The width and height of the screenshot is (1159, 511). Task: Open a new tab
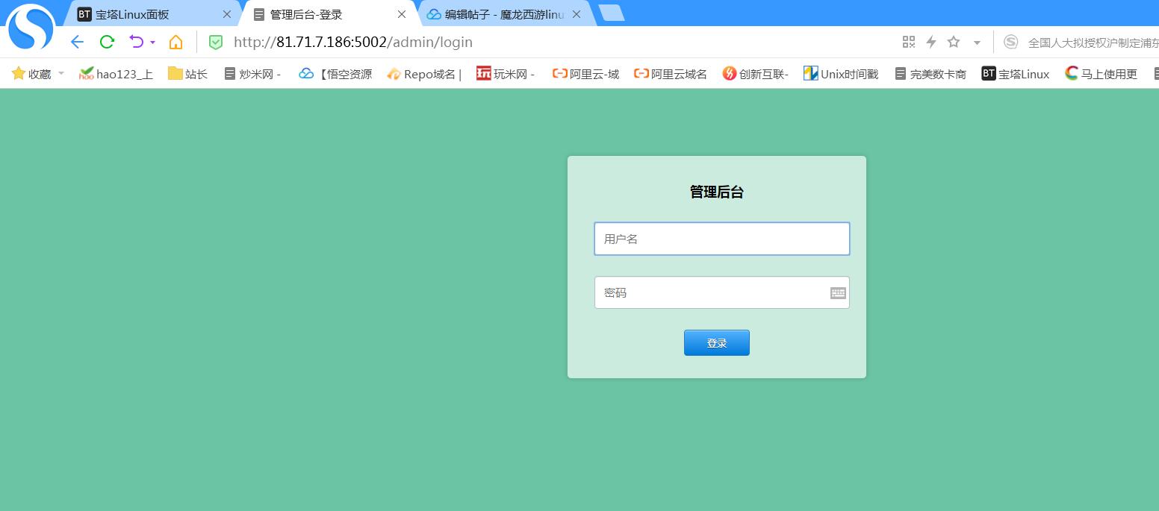click(x=611, y=13)
